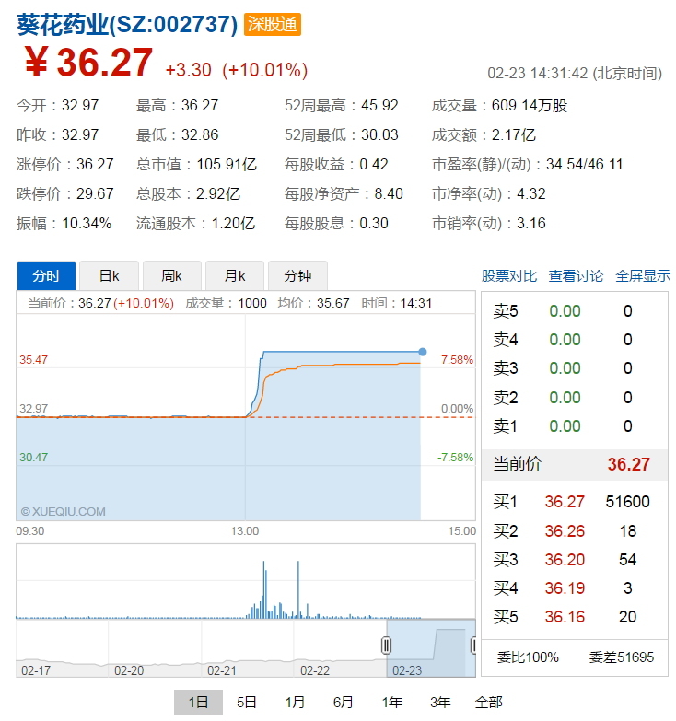Screen dimensions: 676x721
Task: Click the 涨停价 value 36.27
Action: (x=95, y=164)
